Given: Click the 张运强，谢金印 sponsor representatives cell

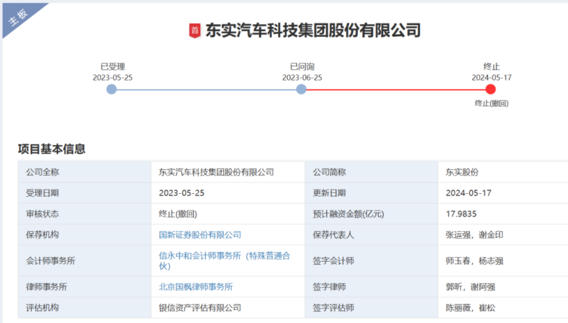Looking at the screenshot, I should click(x=474, y=235).
